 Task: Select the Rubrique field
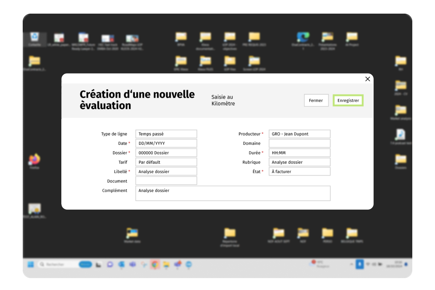299,162
